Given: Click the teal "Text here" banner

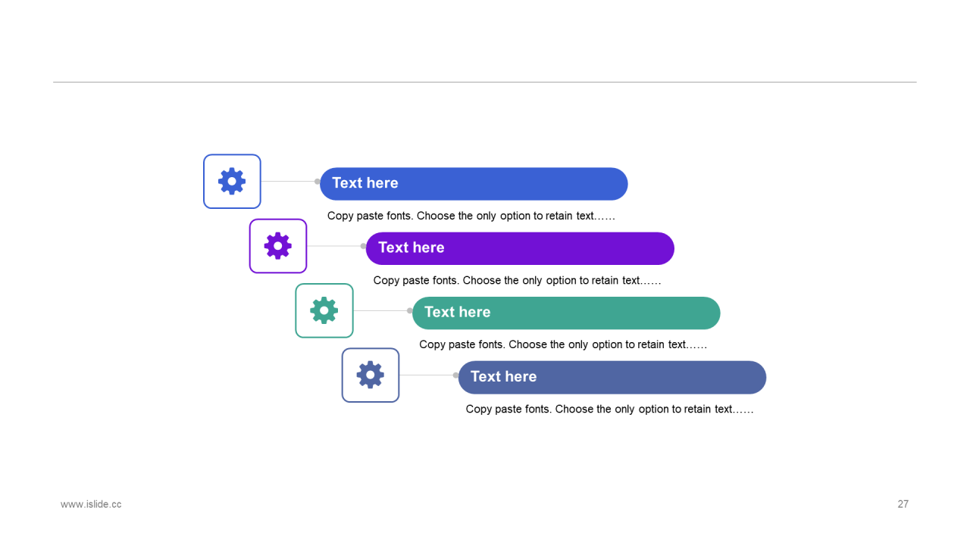Looking at the screenshot, I should [x=566, y=313].
